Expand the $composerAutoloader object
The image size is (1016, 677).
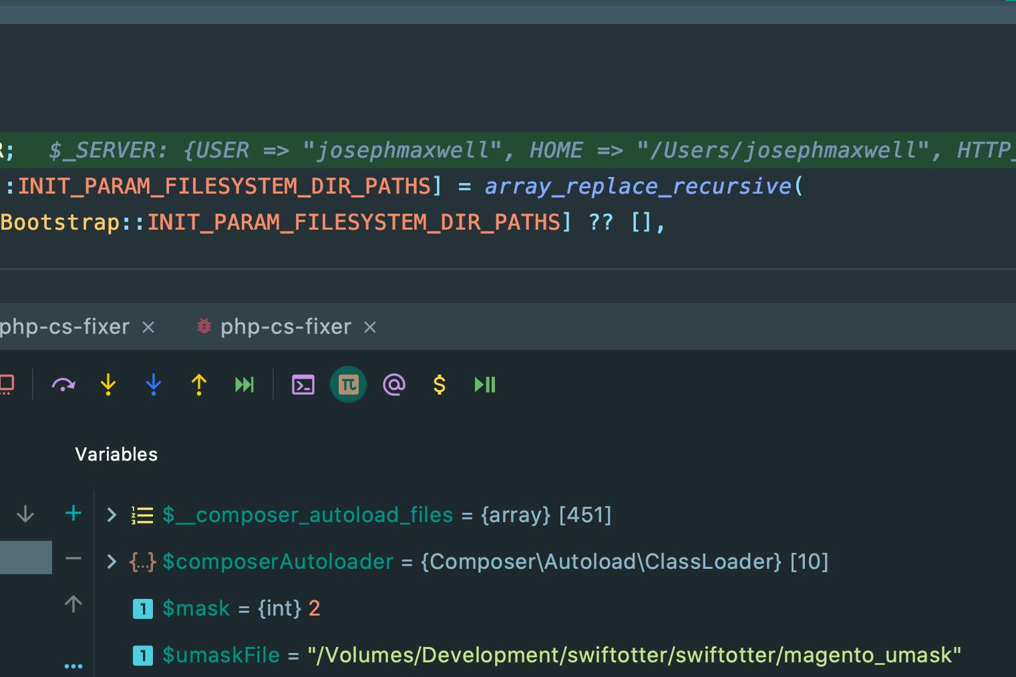coord(112,561)
